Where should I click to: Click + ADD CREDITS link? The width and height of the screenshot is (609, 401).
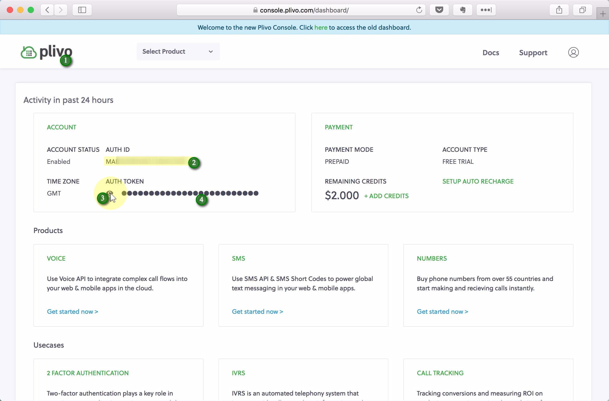(x=386, y=196)
